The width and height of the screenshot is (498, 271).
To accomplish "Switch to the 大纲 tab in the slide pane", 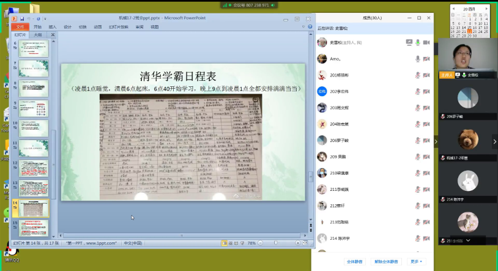I will [x=37, y=35].
